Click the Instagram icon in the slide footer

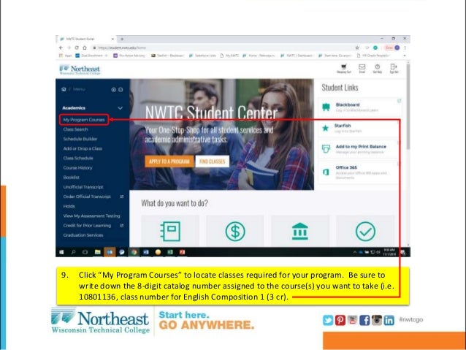tap(377, 320)
